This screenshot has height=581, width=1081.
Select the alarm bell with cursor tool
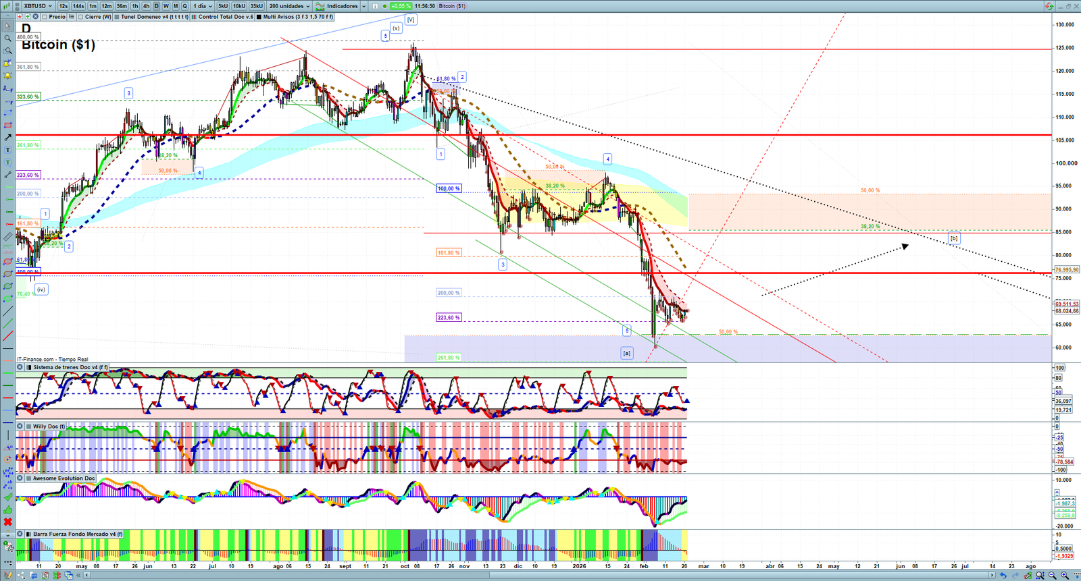7,63
